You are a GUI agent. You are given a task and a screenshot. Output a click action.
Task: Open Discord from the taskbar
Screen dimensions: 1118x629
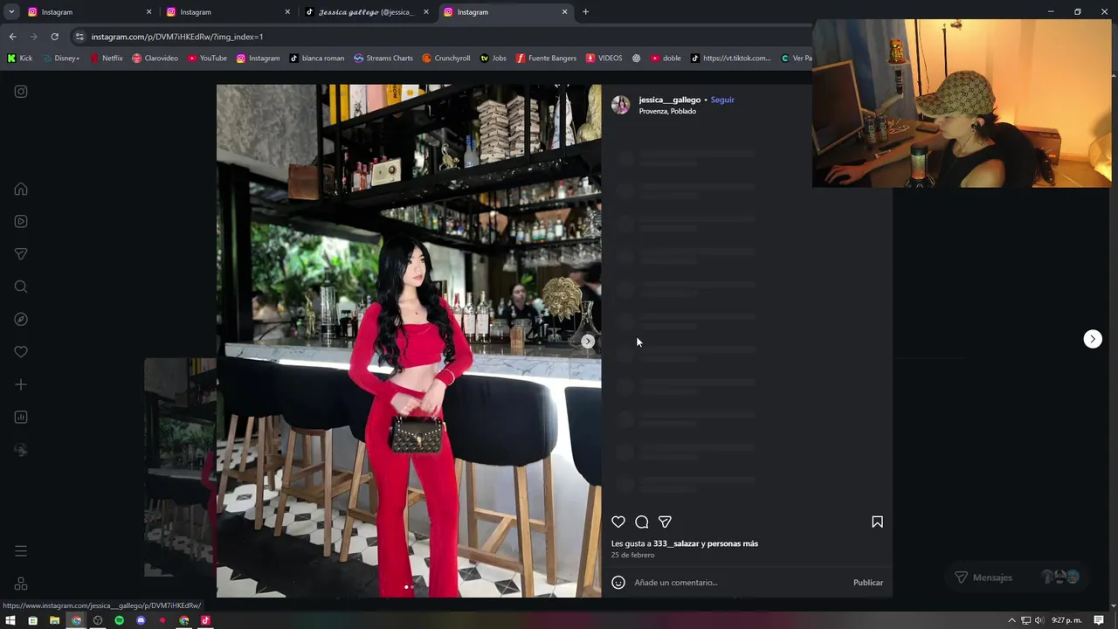click(141, 620)
